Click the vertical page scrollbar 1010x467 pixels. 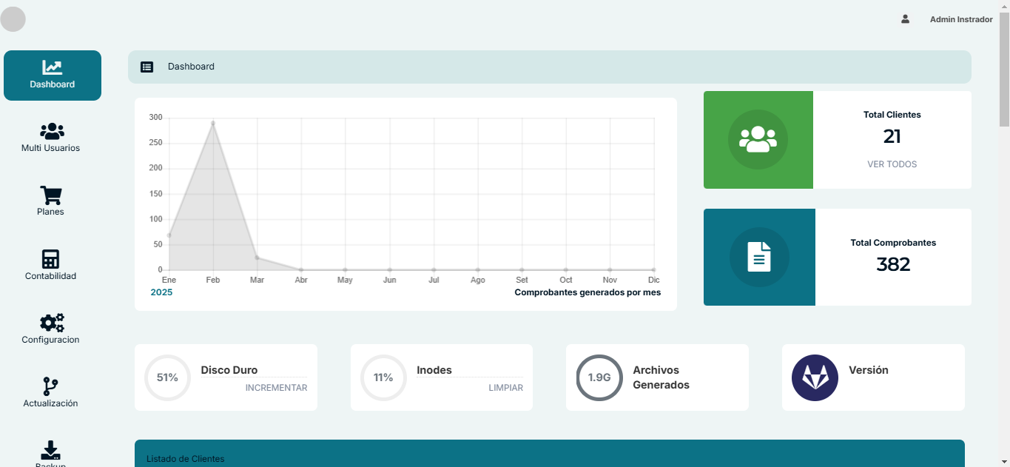(x=1004, y=70)
